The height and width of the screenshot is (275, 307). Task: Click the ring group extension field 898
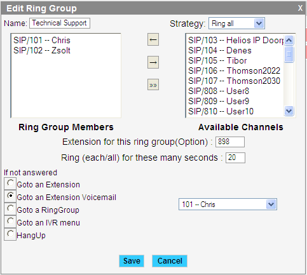[230, 142]
